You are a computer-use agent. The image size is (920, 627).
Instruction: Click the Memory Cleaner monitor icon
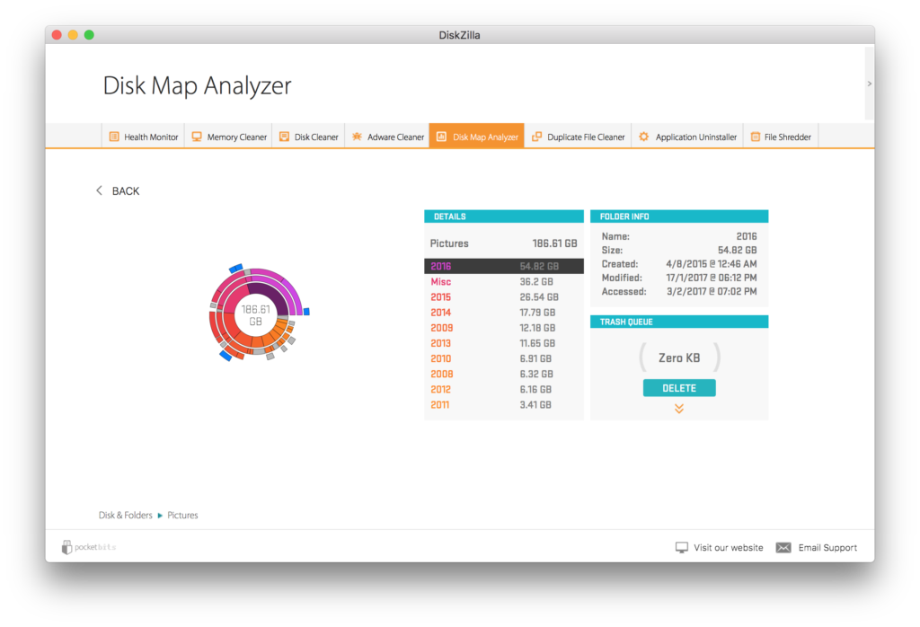197,137
